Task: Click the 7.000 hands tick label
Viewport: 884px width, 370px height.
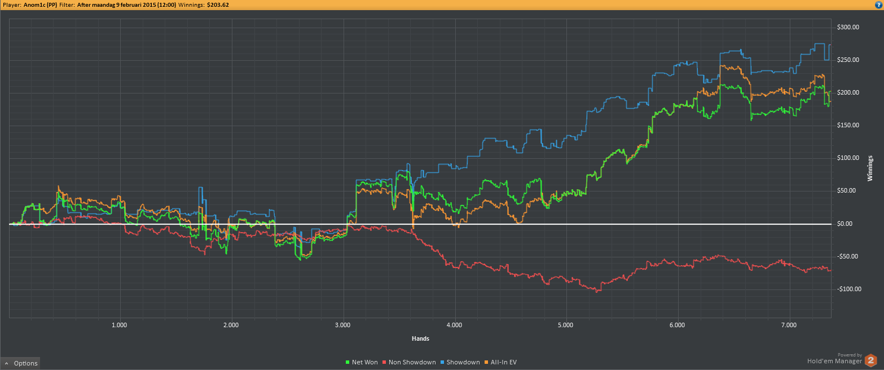Action: pos(789,325)
